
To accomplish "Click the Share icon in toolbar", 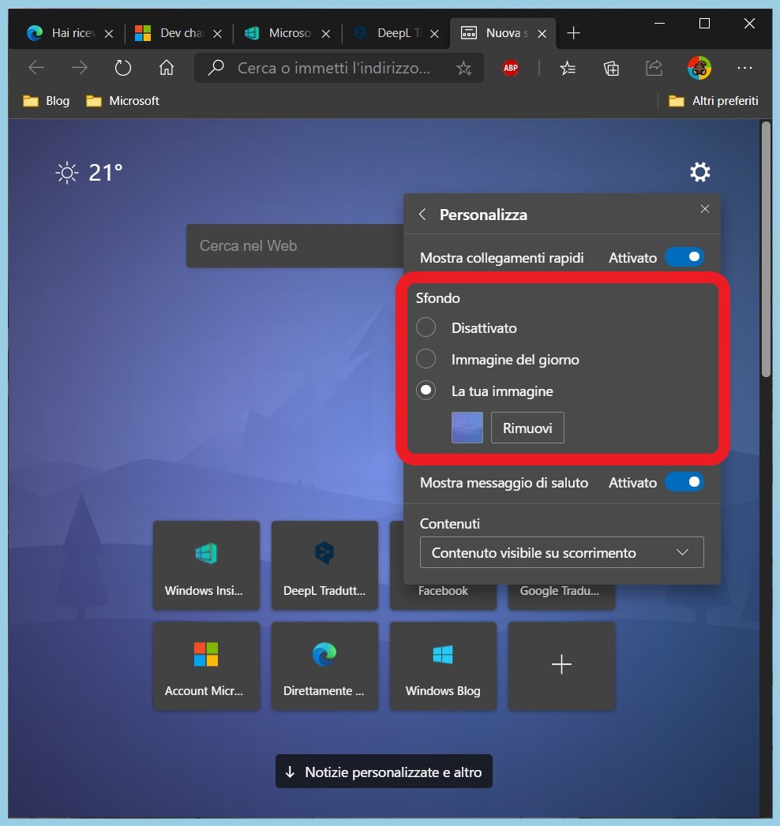I will (x=654, y=68).
